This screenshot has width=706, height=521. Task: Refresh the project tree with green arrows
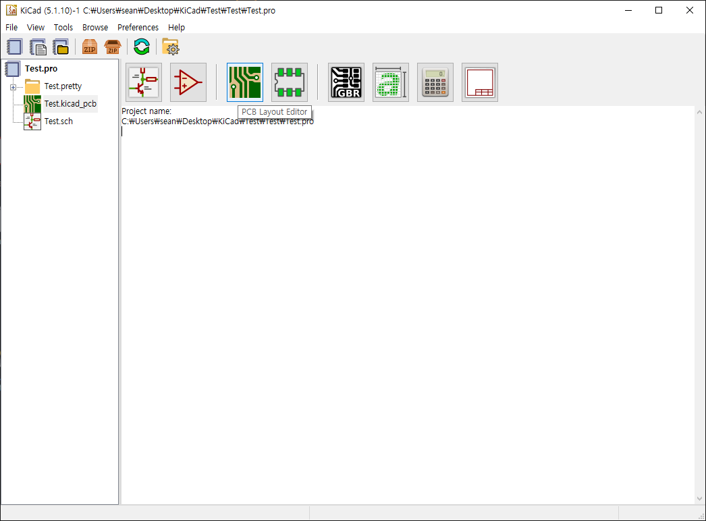point(141,47)
